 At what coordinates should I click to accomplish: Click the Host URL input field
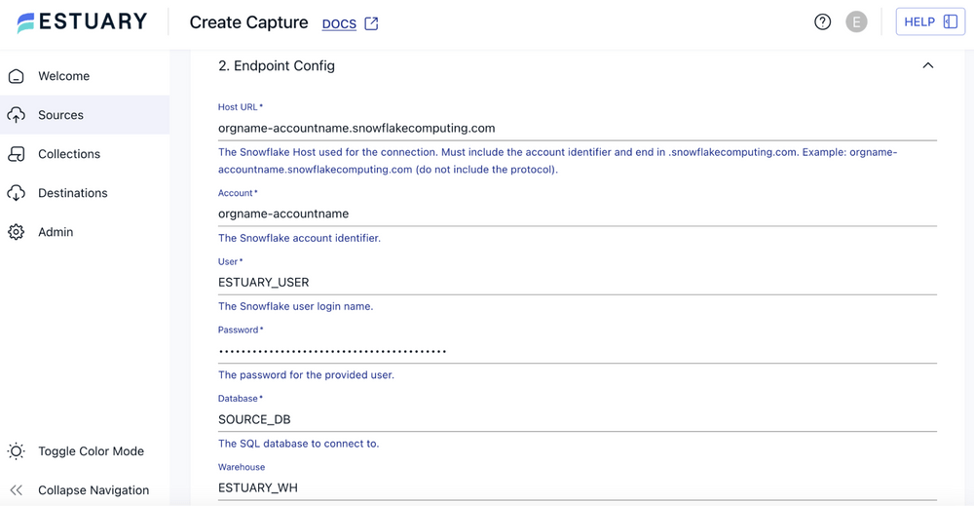pos(577,128)
